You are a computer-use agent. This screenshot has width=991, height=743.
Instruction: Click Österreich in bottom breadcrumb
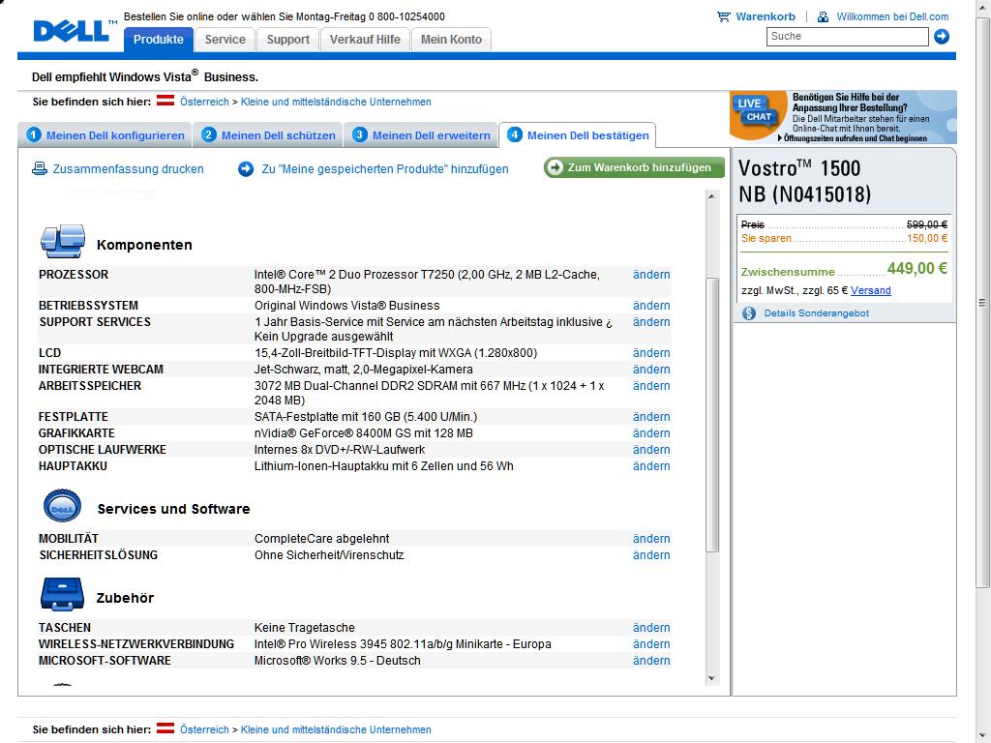click(x=204, y=729)
